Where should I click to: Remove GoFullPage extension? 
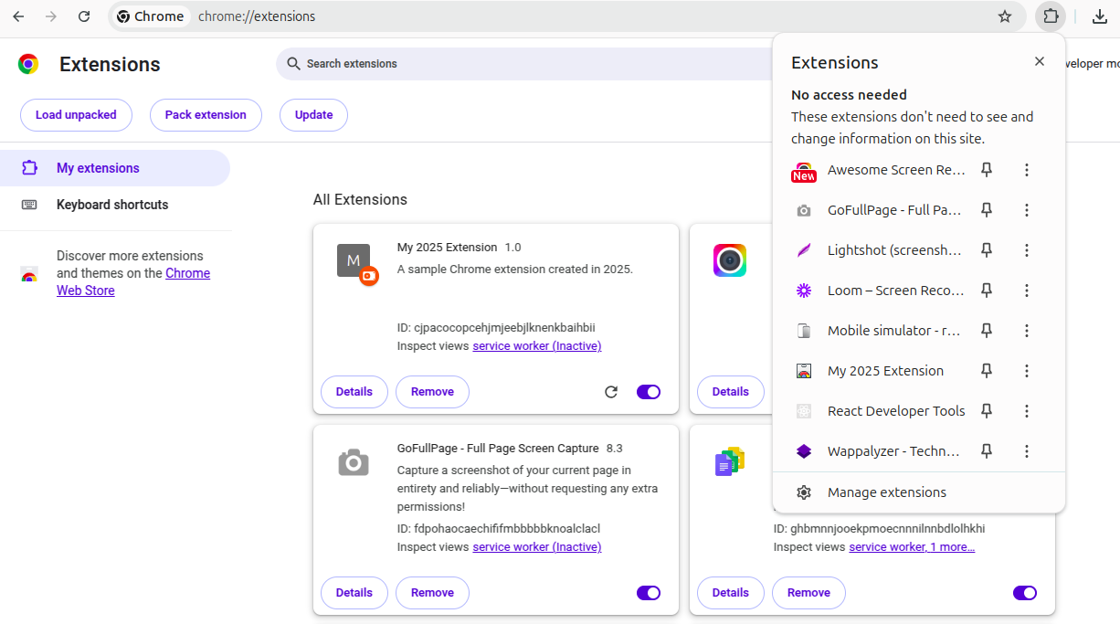click(432, 593)
